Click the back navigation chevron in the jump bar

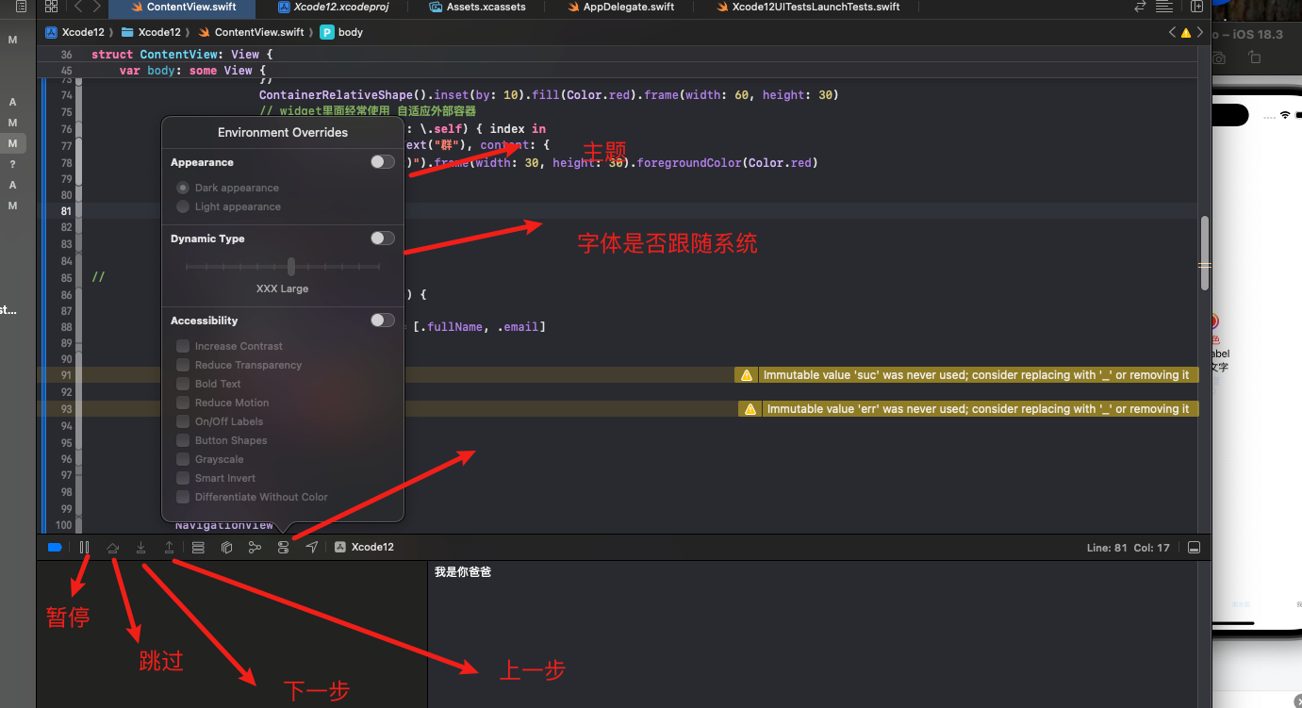click(1172, 31)
